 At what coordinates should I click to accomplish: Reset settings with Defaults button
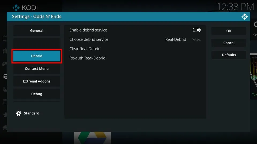pyautogui.click(x=229, y=55)
